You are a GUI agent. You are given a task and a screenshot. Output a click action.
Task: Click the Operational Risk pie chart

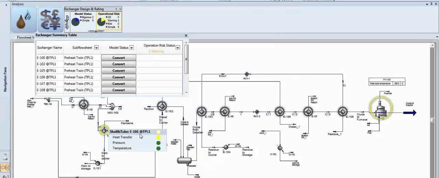pos(101,22)
